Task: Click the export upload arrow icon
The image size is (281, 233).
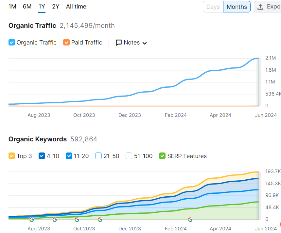Action: click(x=260, y=7)
